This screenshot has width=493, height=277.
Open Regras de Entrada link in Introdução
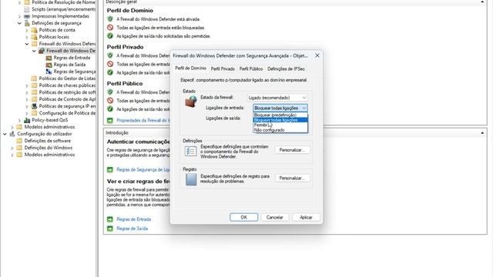pos(133,219)
